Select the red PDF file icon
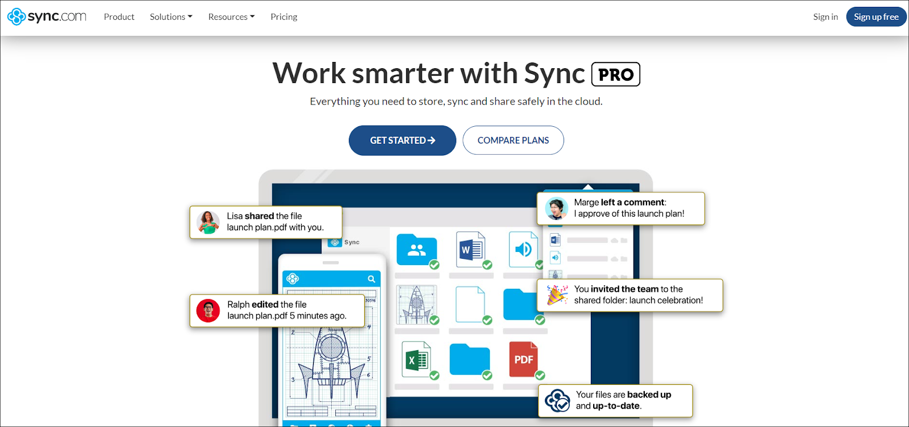Image resolution: width=909 pixels, height=427 pixels. 523,359
